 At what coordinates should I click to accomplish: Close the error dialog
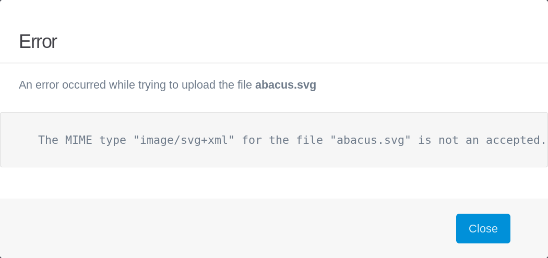[x=483, y=228]
